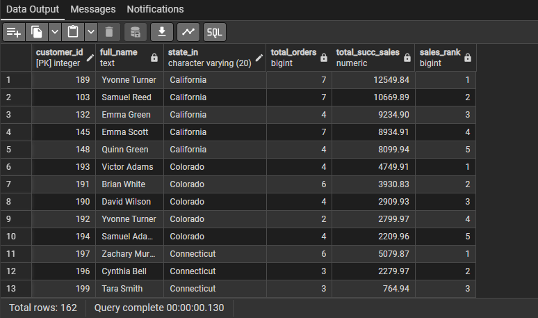
Task: Click the Victor Adams name cell
Action: [127, 167]
